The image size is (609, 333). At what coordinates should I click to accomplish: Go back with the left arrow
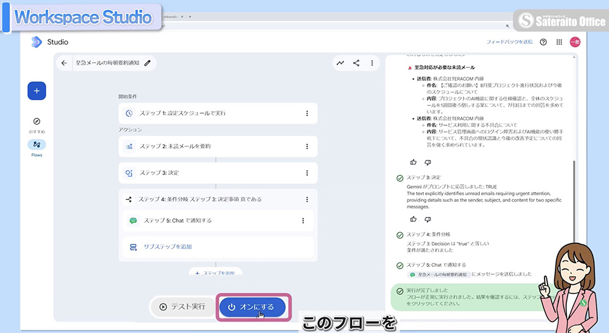click(64, 63)
